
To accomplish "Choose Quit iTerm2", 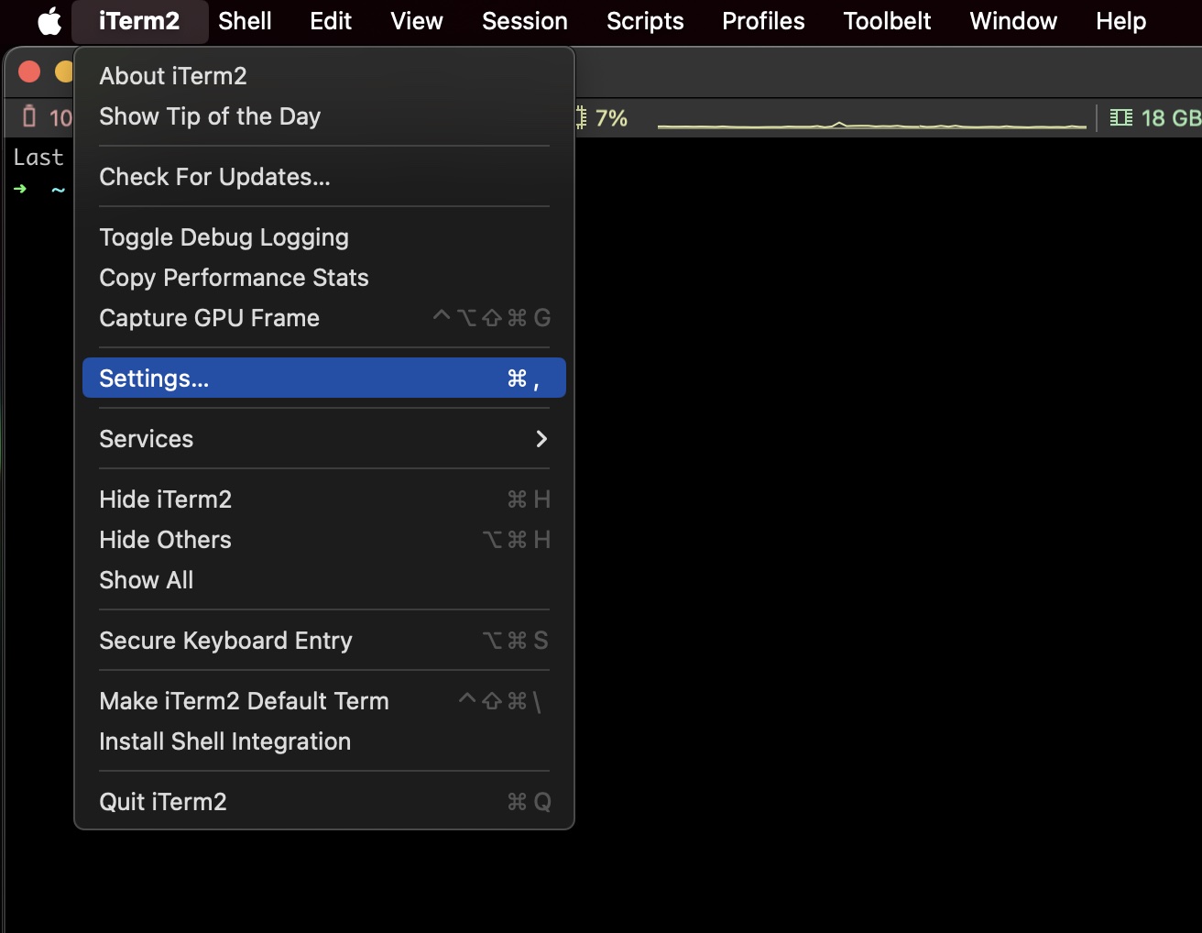I will [x=324, y=802].
